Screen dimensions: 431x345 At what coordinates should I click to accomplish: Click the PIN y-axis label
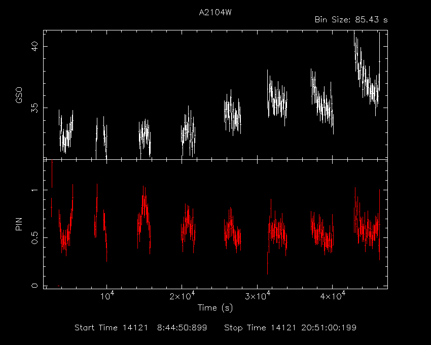pos(19,224)
